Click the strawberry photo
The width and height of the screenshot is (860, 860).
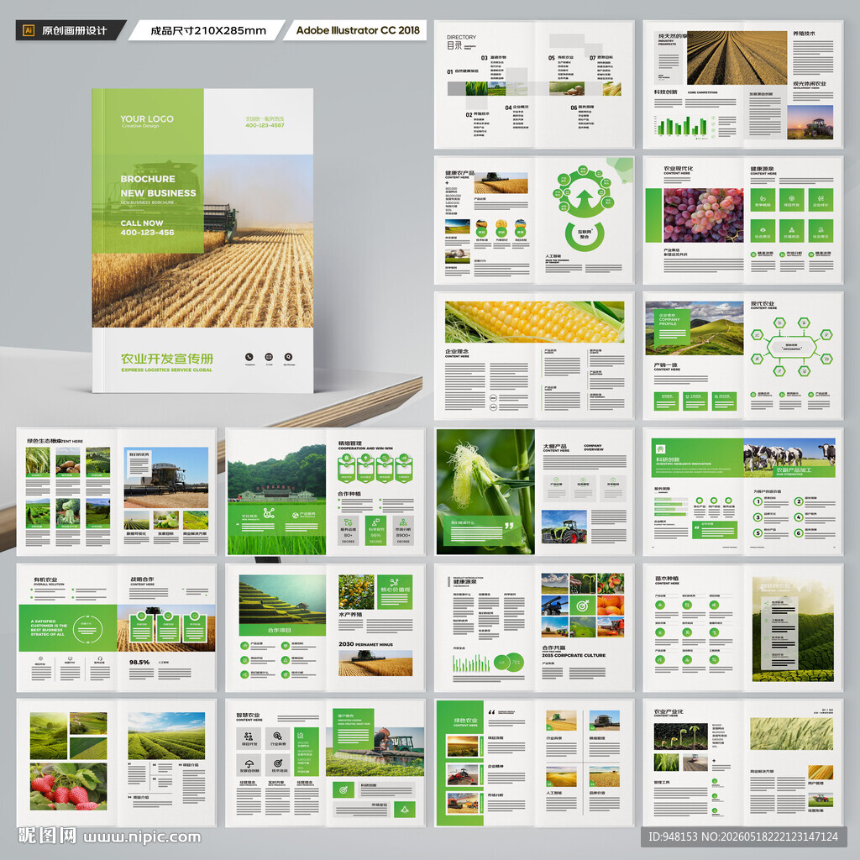click(x=69, y=786)
